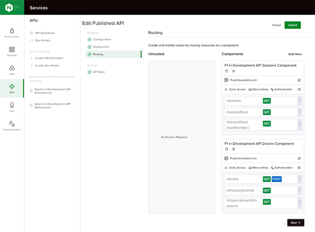This screenshot has width=315, height=232.
Task: Click the /drivers/{driverId} route path
Action: tap(240, 191)
